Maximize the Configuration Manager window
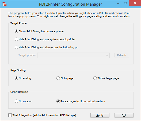 click(x=125, y=3)
